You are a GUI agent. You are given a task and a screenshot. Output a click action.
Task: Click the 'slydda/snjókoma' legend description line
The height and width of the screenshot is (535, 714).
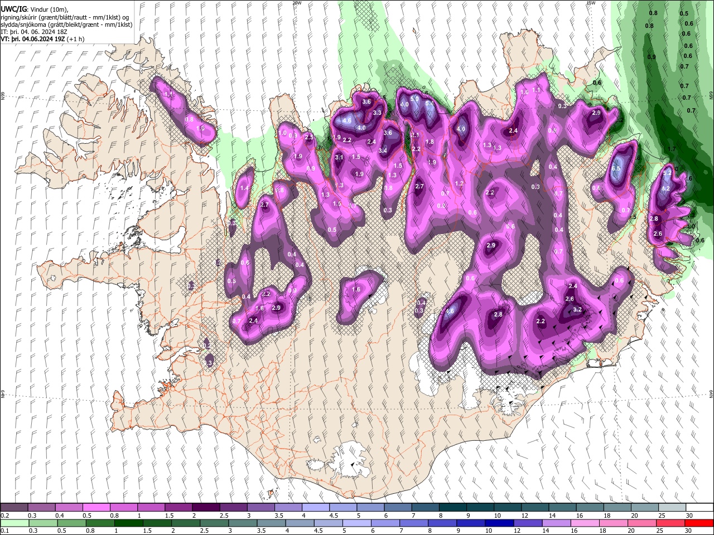tap(66, 25)
